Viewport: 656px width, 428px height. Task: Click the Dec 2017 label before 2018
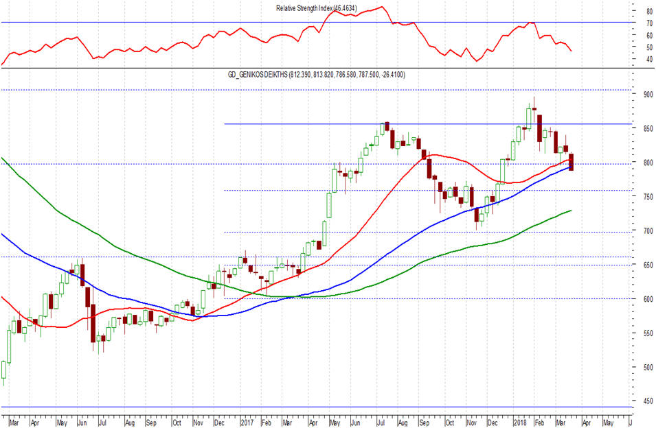(493, 423)
